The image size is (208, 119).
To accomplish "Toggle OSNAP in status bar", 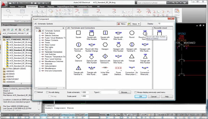I will click(x=57, y=115).
